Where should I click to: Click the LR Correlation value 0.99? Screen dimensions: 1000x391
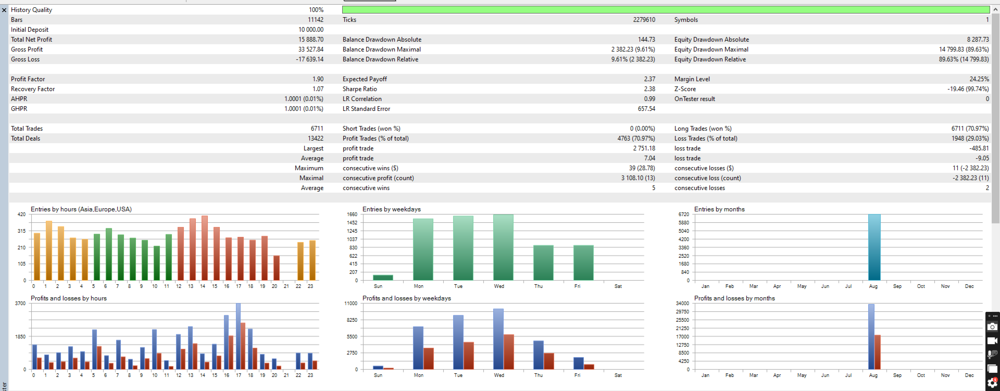tap(649, 99)
